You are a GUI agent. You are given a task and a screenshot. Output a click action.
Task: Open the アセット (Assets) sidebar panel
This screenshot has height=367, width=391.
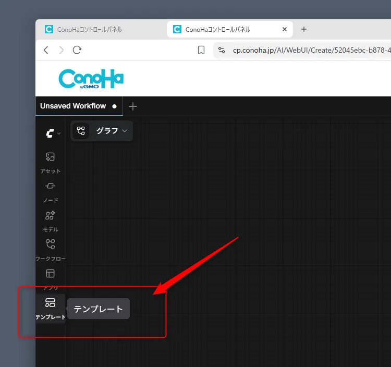[x=51, y=163]
